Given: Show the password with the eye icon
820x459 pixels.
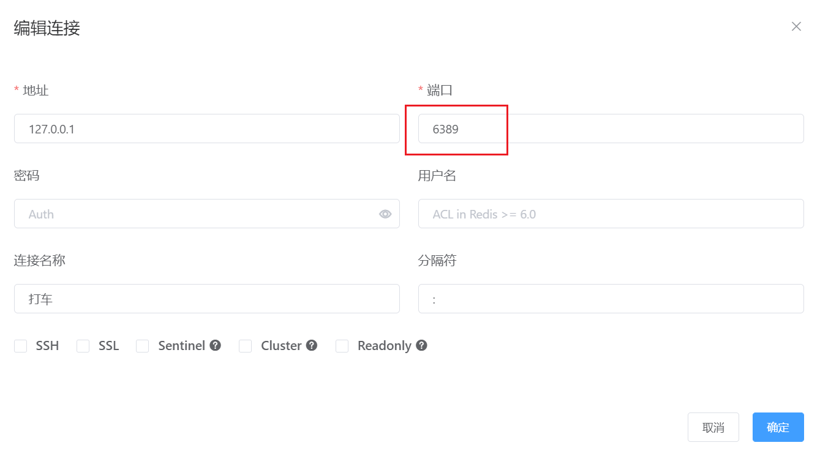Looking at the screenshot, I should (385, 214).
